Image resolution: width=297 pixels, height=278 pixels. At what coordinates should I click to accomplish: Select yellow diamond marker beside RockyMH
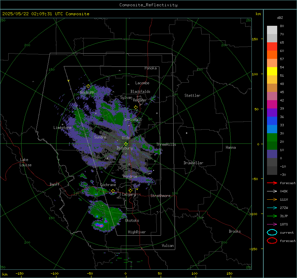pos(88,86)
